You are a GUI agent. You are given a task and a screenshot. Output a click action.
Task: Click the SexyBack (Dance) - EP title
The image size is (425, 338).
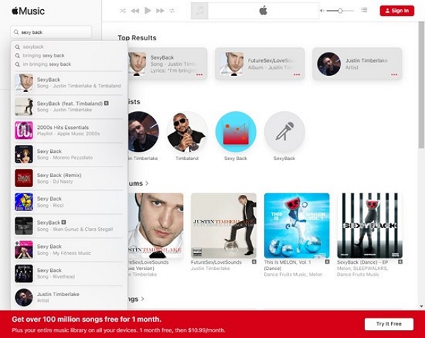[x=363, y=262]
